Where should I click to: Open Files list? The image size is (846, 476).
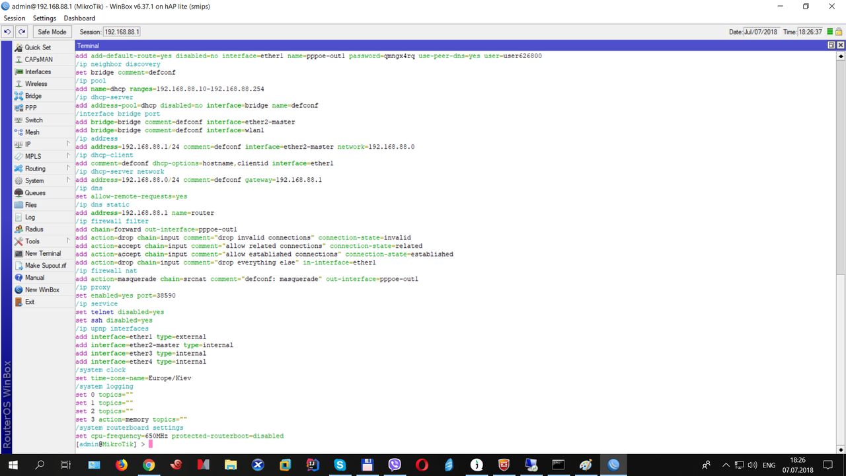(x=31, y=205)
